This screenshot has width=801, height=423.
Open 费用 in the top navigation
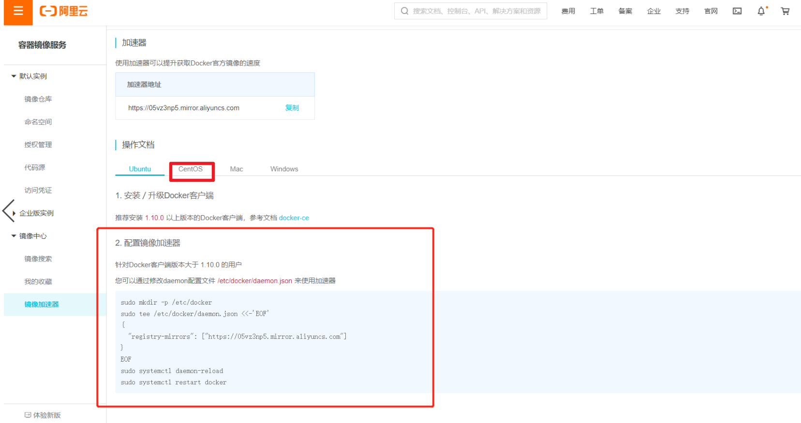pyautogui.click(x=568, y=11)
